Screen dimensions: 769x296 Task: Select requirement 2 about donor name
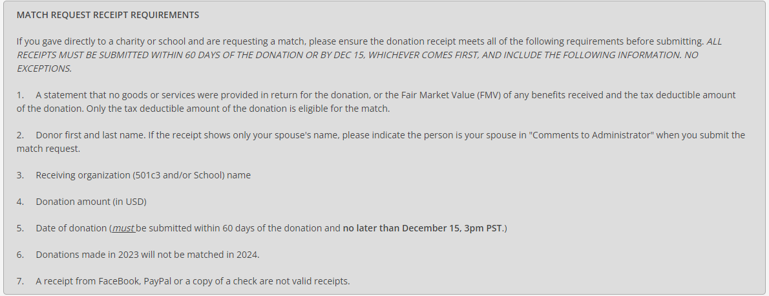381,142
